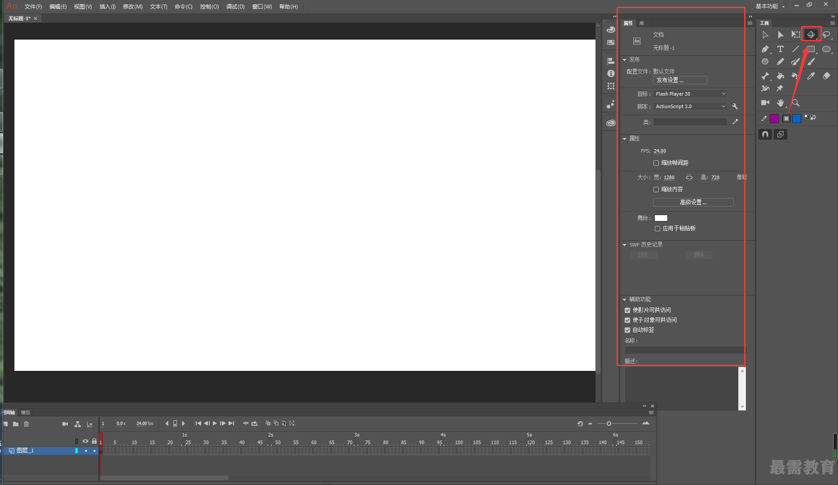The height and width of the screenshot is (485, 838).
Task: Collapse the 发布 section
Action: [x=624, y=60]
